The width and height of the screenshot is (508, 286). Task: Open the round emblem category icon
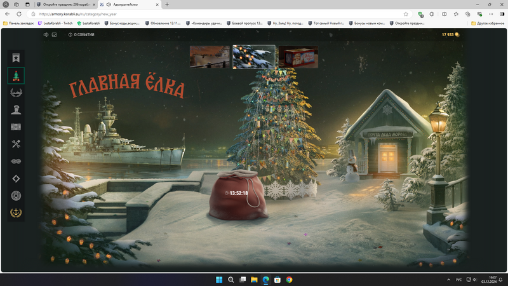16,196
